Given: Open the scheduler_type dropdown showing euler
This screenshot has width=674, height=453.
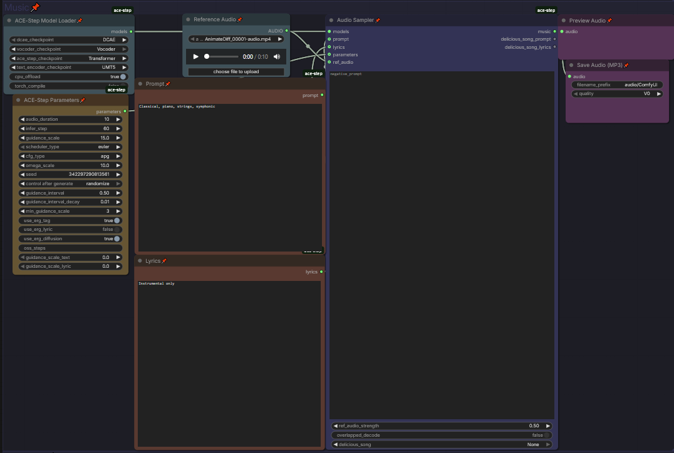Looking at the screenshot, I should (x=70, y=147).
